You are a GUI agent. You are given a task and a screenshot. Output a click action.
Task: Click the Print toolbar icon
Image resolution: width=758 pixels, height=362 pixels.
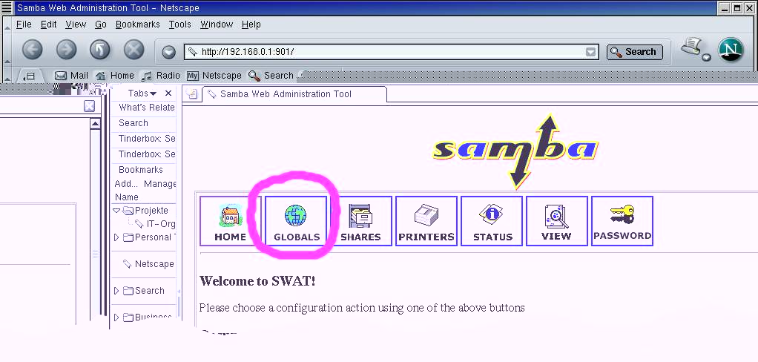[693, 48]
